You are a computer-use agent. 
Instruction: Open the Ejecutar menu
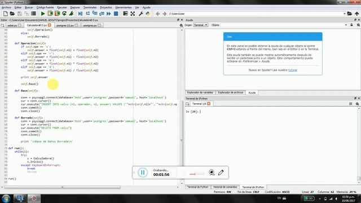coord(62,7)
